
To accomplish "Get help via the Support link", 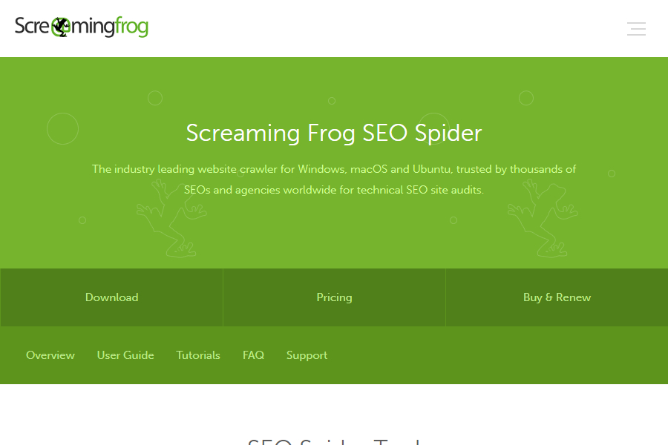I will [307, 355].
